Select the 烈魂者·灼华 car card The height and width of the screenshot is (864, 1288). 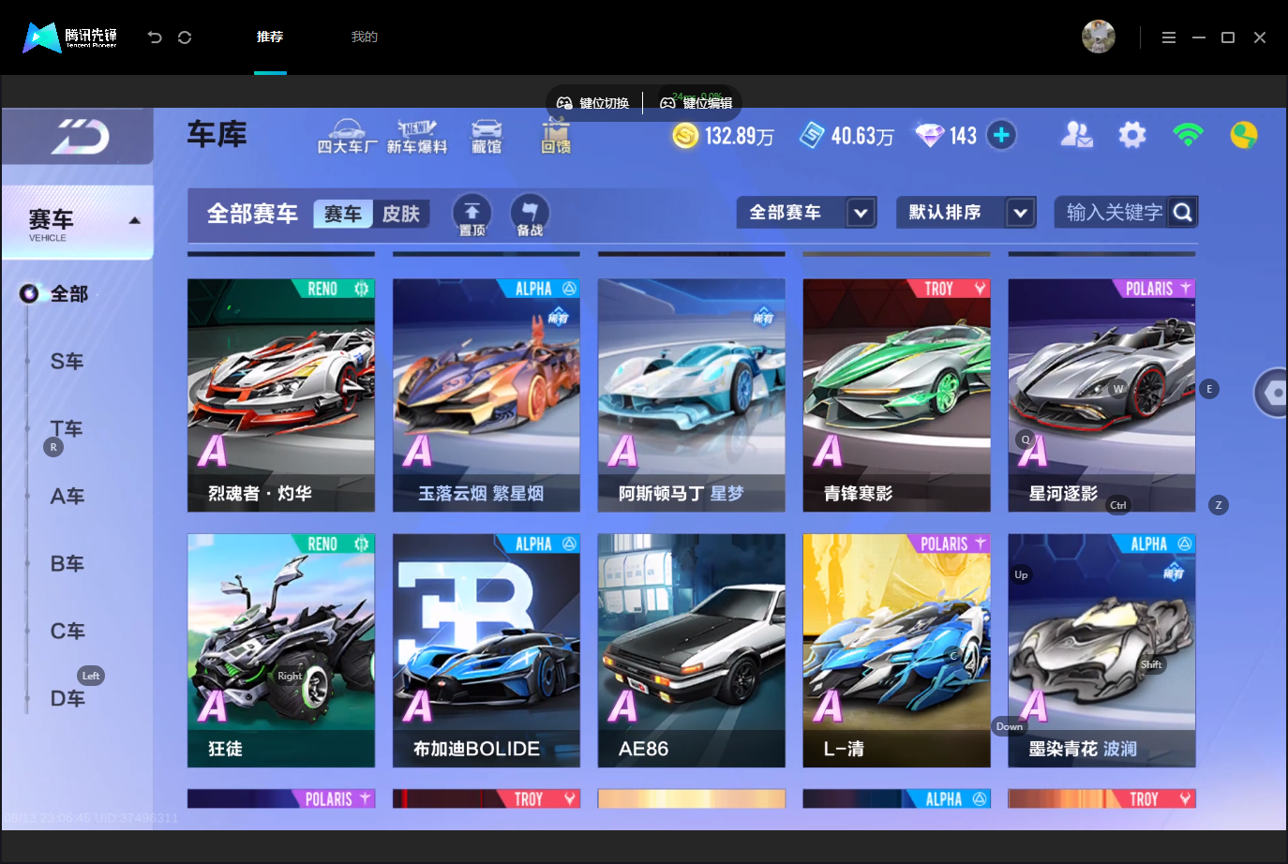pos(281,395)
